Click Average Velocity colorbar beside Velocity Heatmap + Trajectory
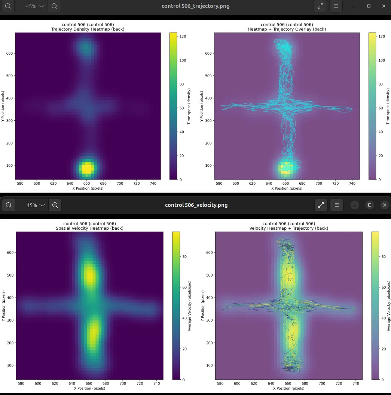The width and height of the screenshot is (391, 395). pos(375,305)
